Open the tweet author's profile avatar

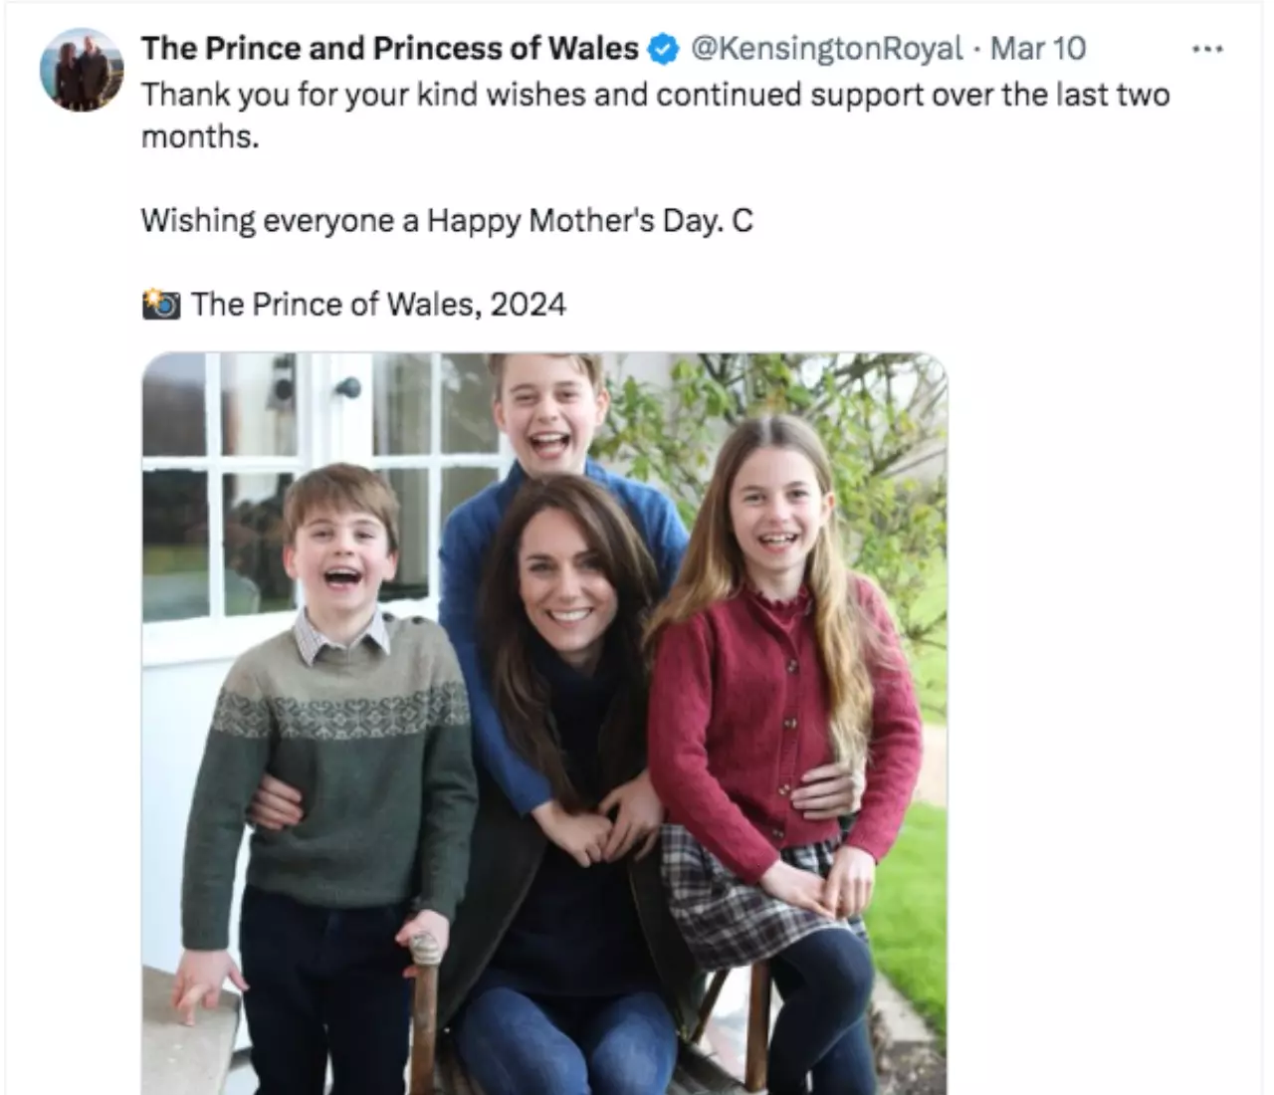(81, 70)
